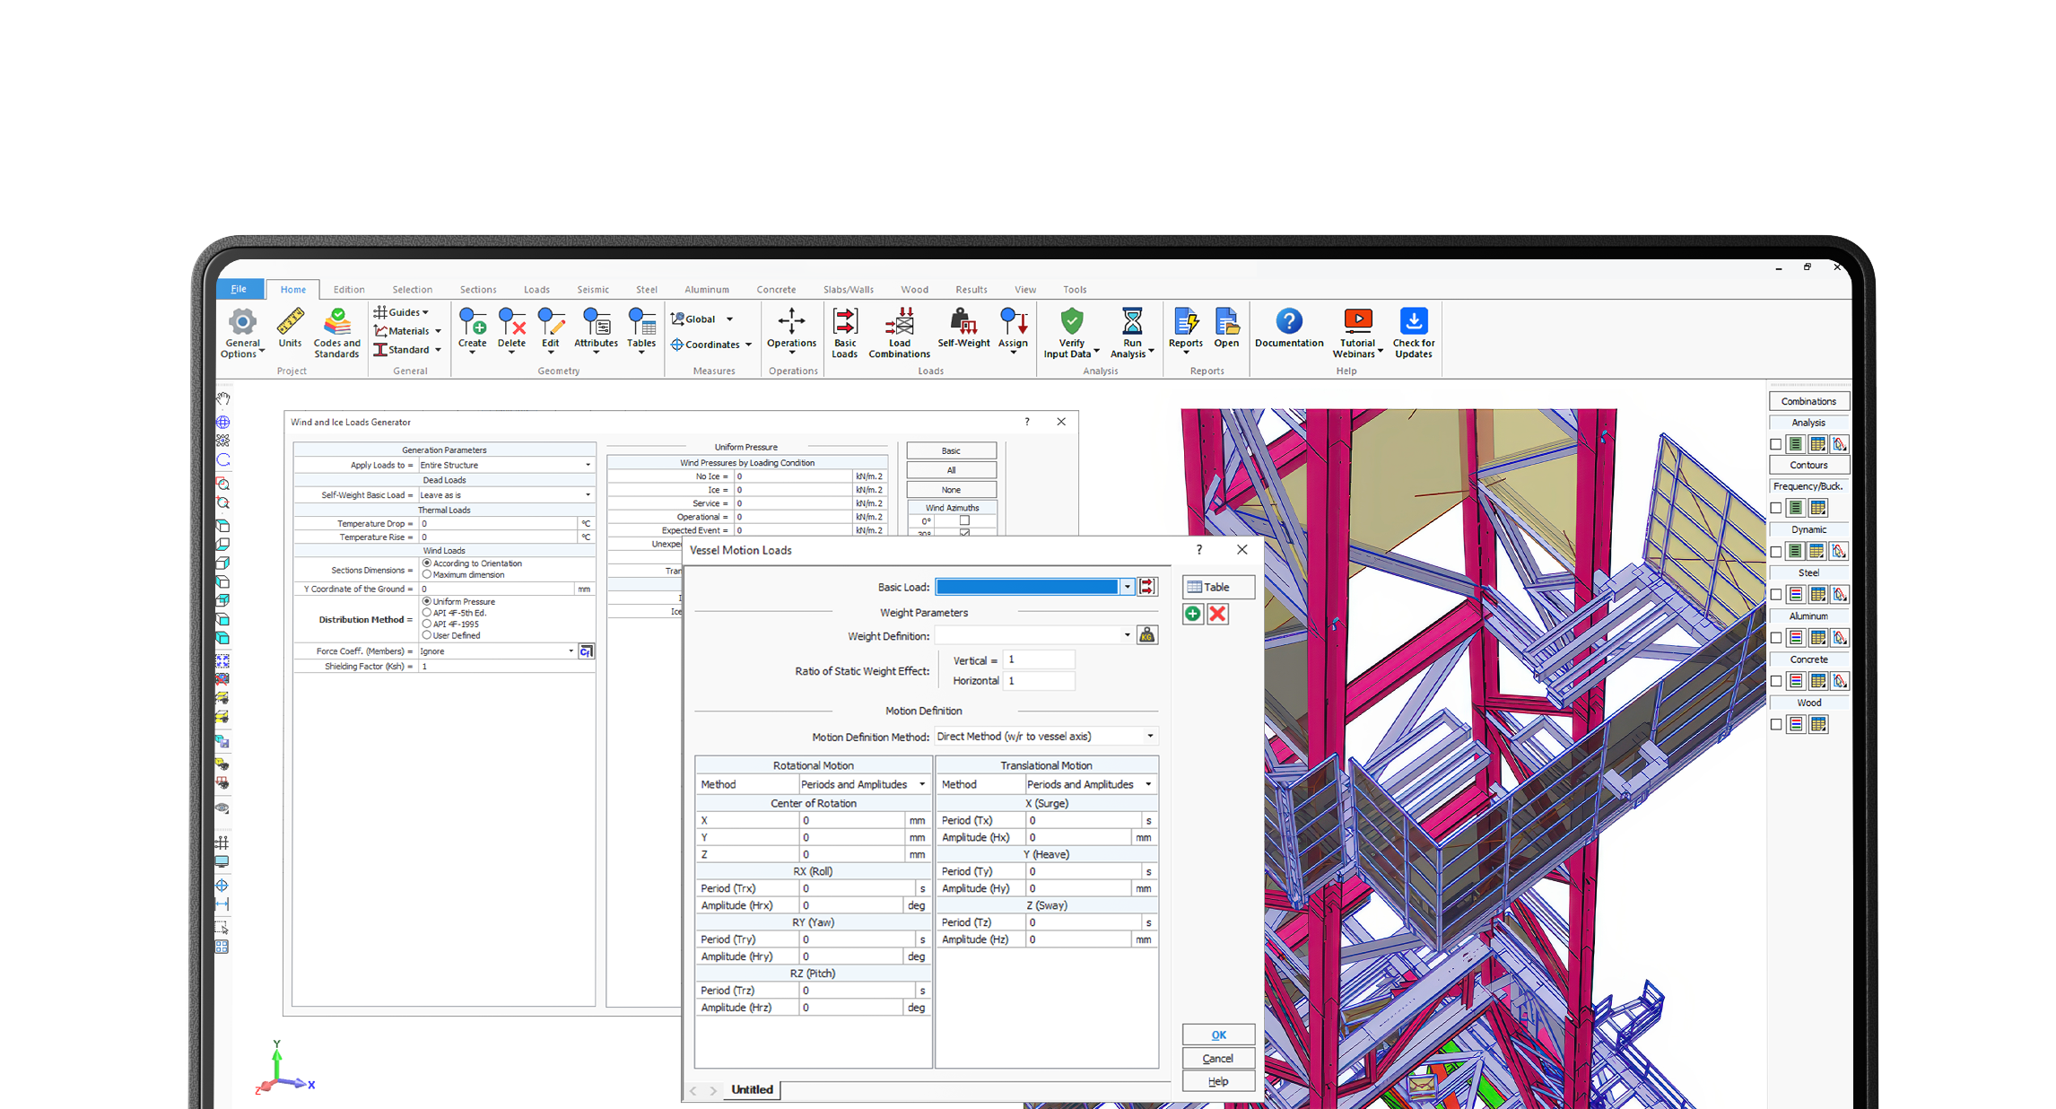The image size is (2056, 1109).
Task: Open the Attributes tool
Action: coord(596,330)
